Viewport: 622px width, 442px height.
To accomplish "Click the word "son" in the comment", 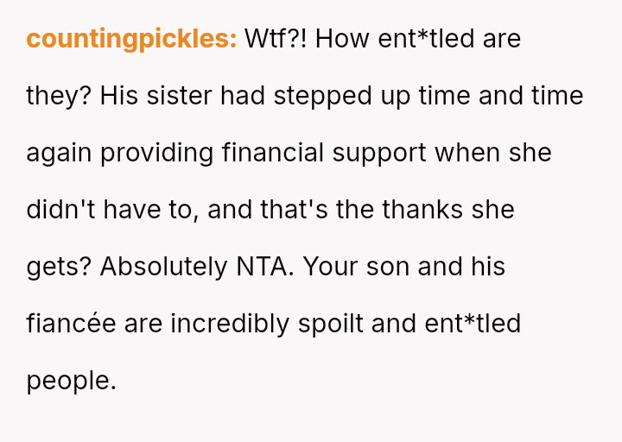I will tap(387, 267).
